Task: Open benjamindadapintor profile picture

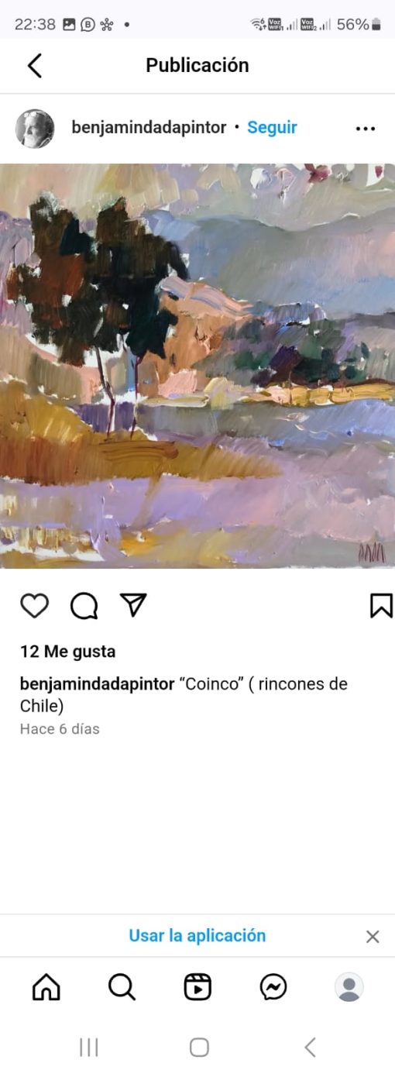Action: coord(35,129)
